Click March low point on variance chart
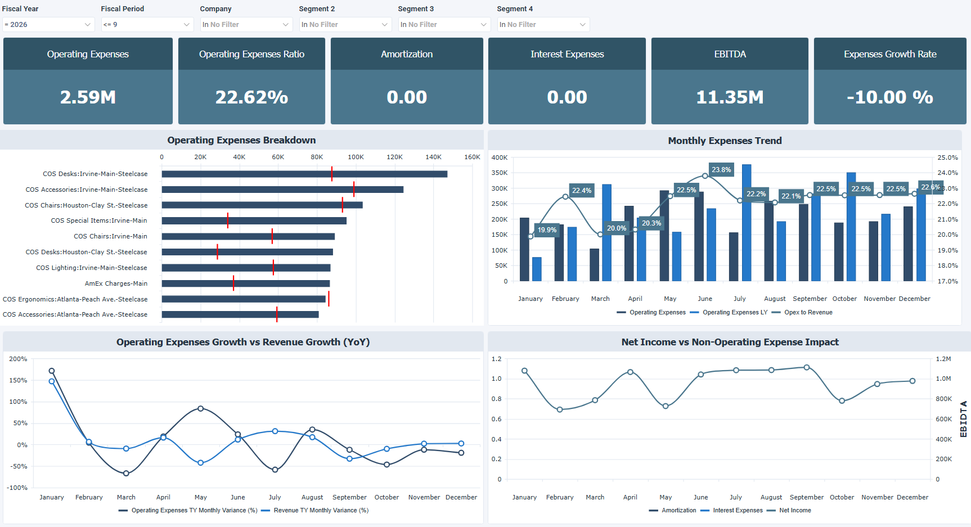This screenshot has width=971, height=527. (x=126, y=473)
